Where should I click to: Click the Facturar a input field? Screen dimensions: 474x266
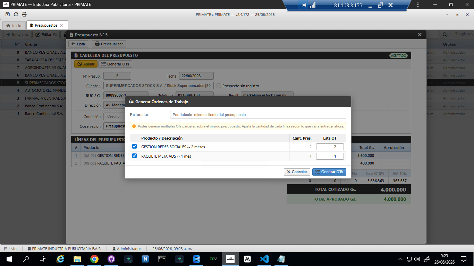(x=258, y=115)
